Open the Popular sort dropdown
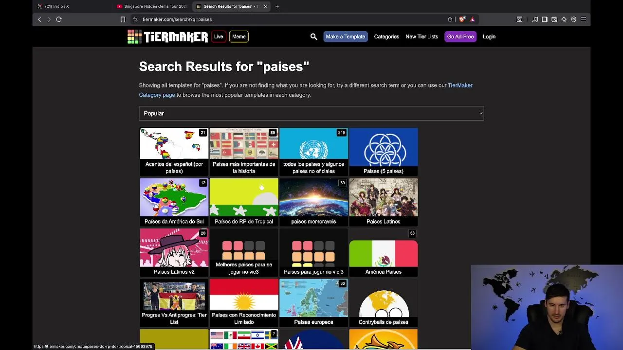Viewport: 623px width, 350px height. click(x=311, y=113)
